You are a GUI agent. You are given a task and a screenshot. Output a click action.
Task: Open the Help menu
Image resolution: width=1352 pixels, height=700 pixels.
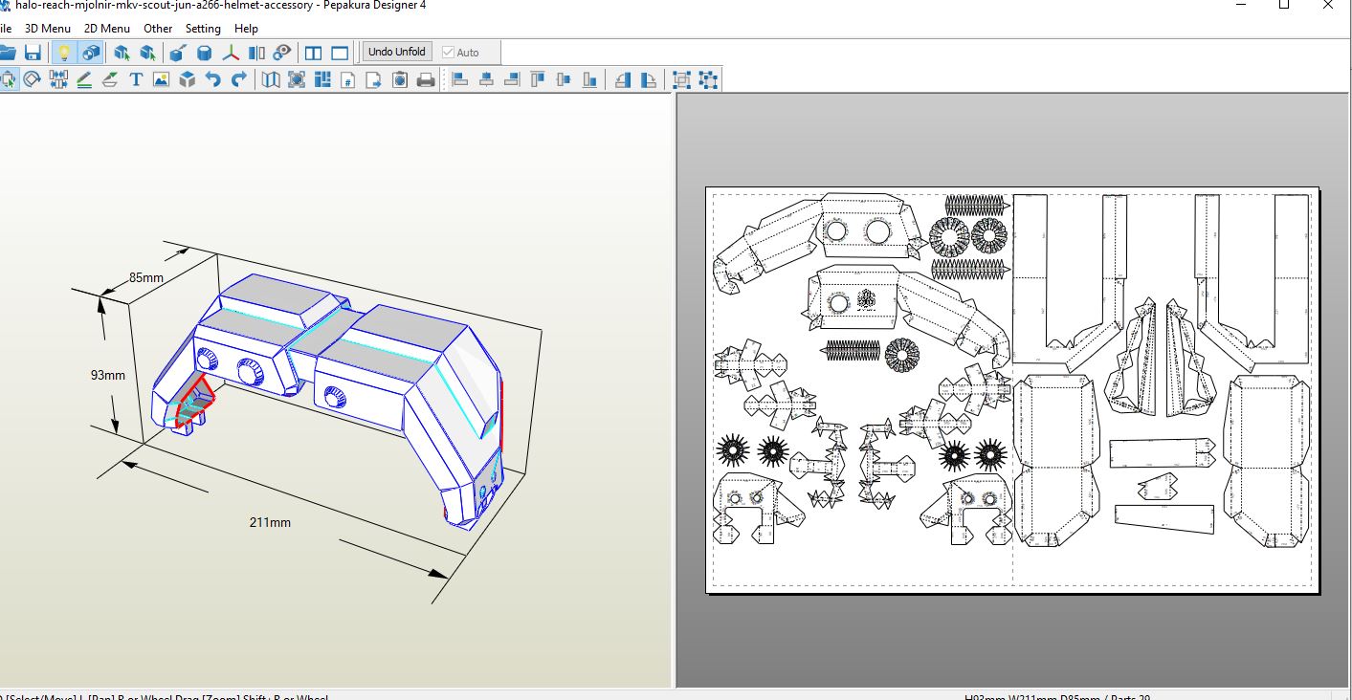246,29
